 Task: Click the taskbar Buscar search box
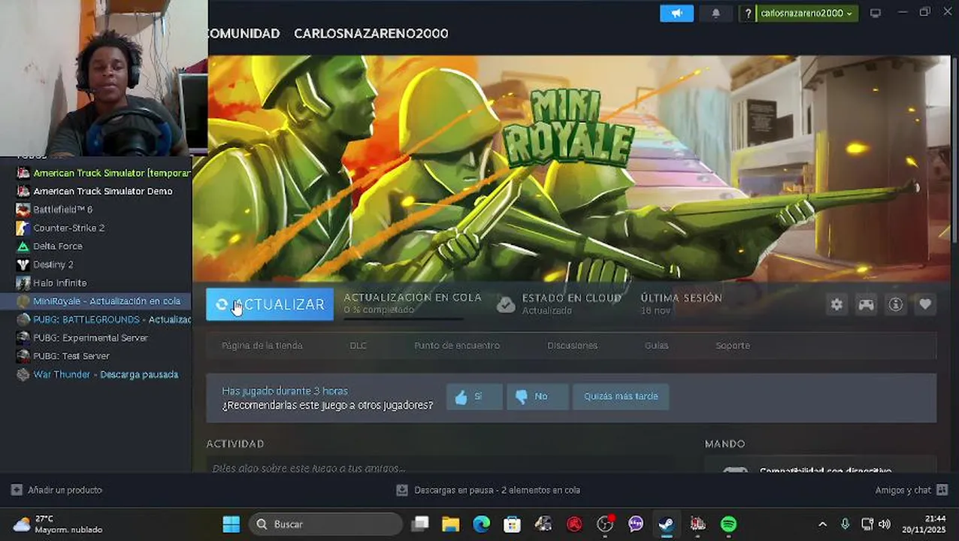point(325,524)
